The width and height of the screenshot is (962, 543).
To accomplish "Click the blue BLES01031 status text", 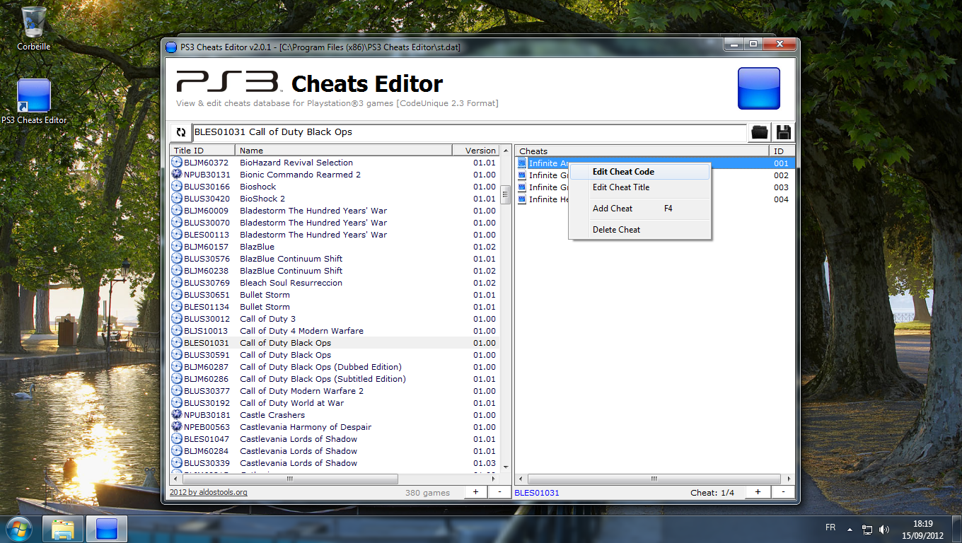I will 537,493.
